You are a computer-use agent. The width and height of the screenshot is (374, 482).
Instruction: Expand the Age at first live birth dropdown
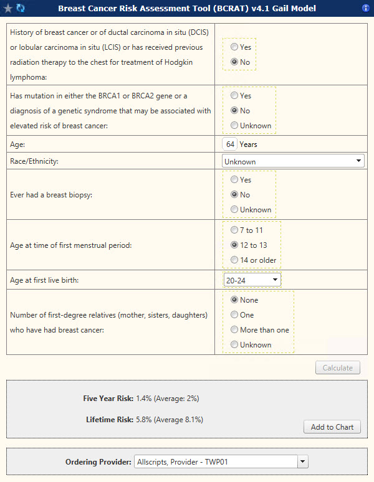pyautogui.click(x=252, y=281)
